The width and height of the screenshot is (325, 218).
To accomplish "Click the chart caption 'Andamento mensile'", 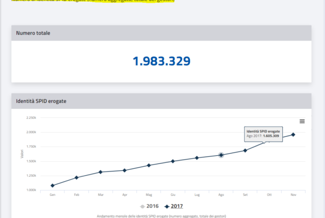I will pyautogui.click(x=161, y=216).
